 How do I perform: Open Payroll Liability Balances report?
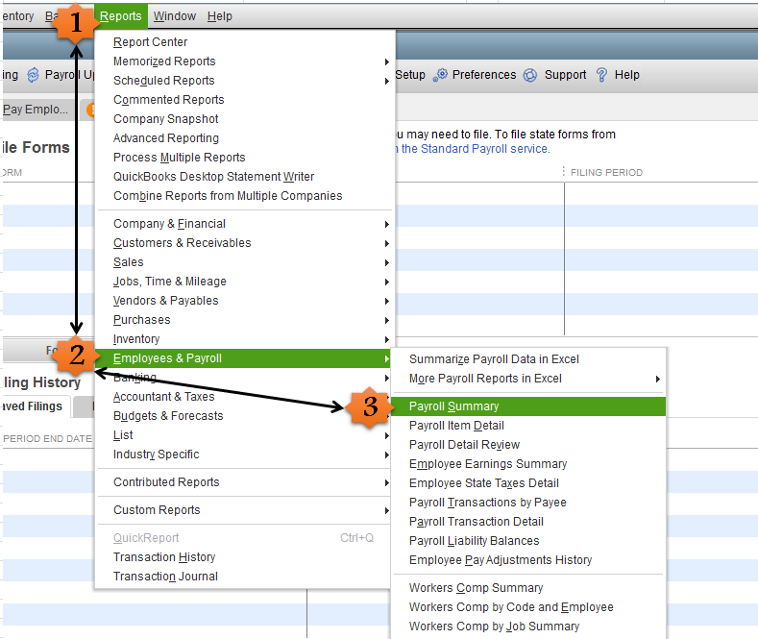tap(474, 541)
